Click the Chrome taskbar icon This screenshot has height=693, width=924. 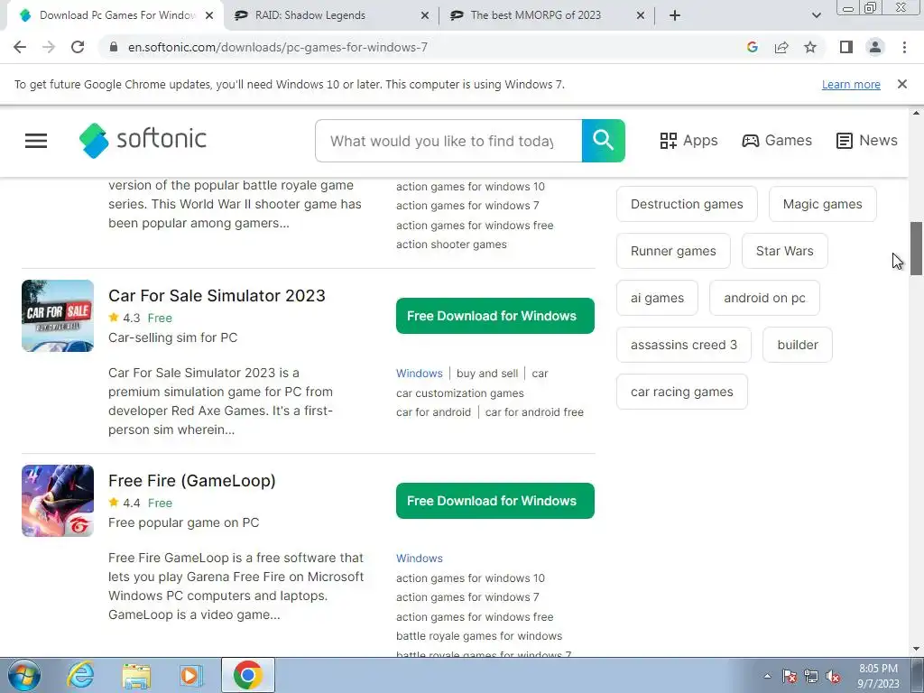[x=248, y=675]
